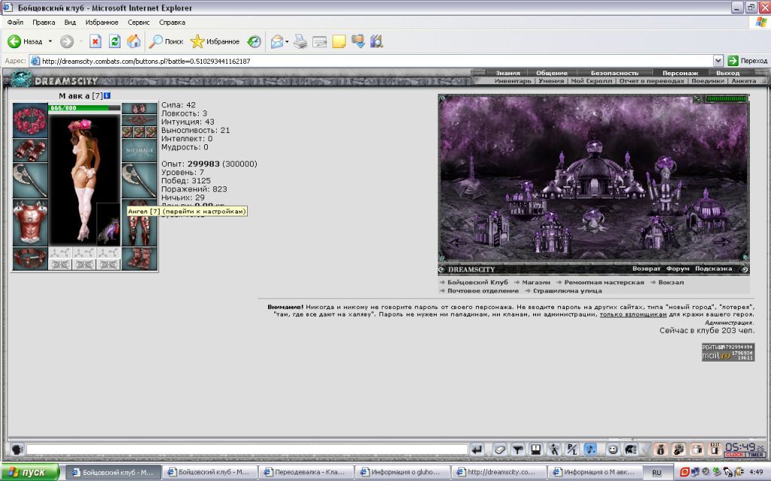Go to the Магазин link
The height and width of the screenshot is (481, 771).
[x=536, y=283]
